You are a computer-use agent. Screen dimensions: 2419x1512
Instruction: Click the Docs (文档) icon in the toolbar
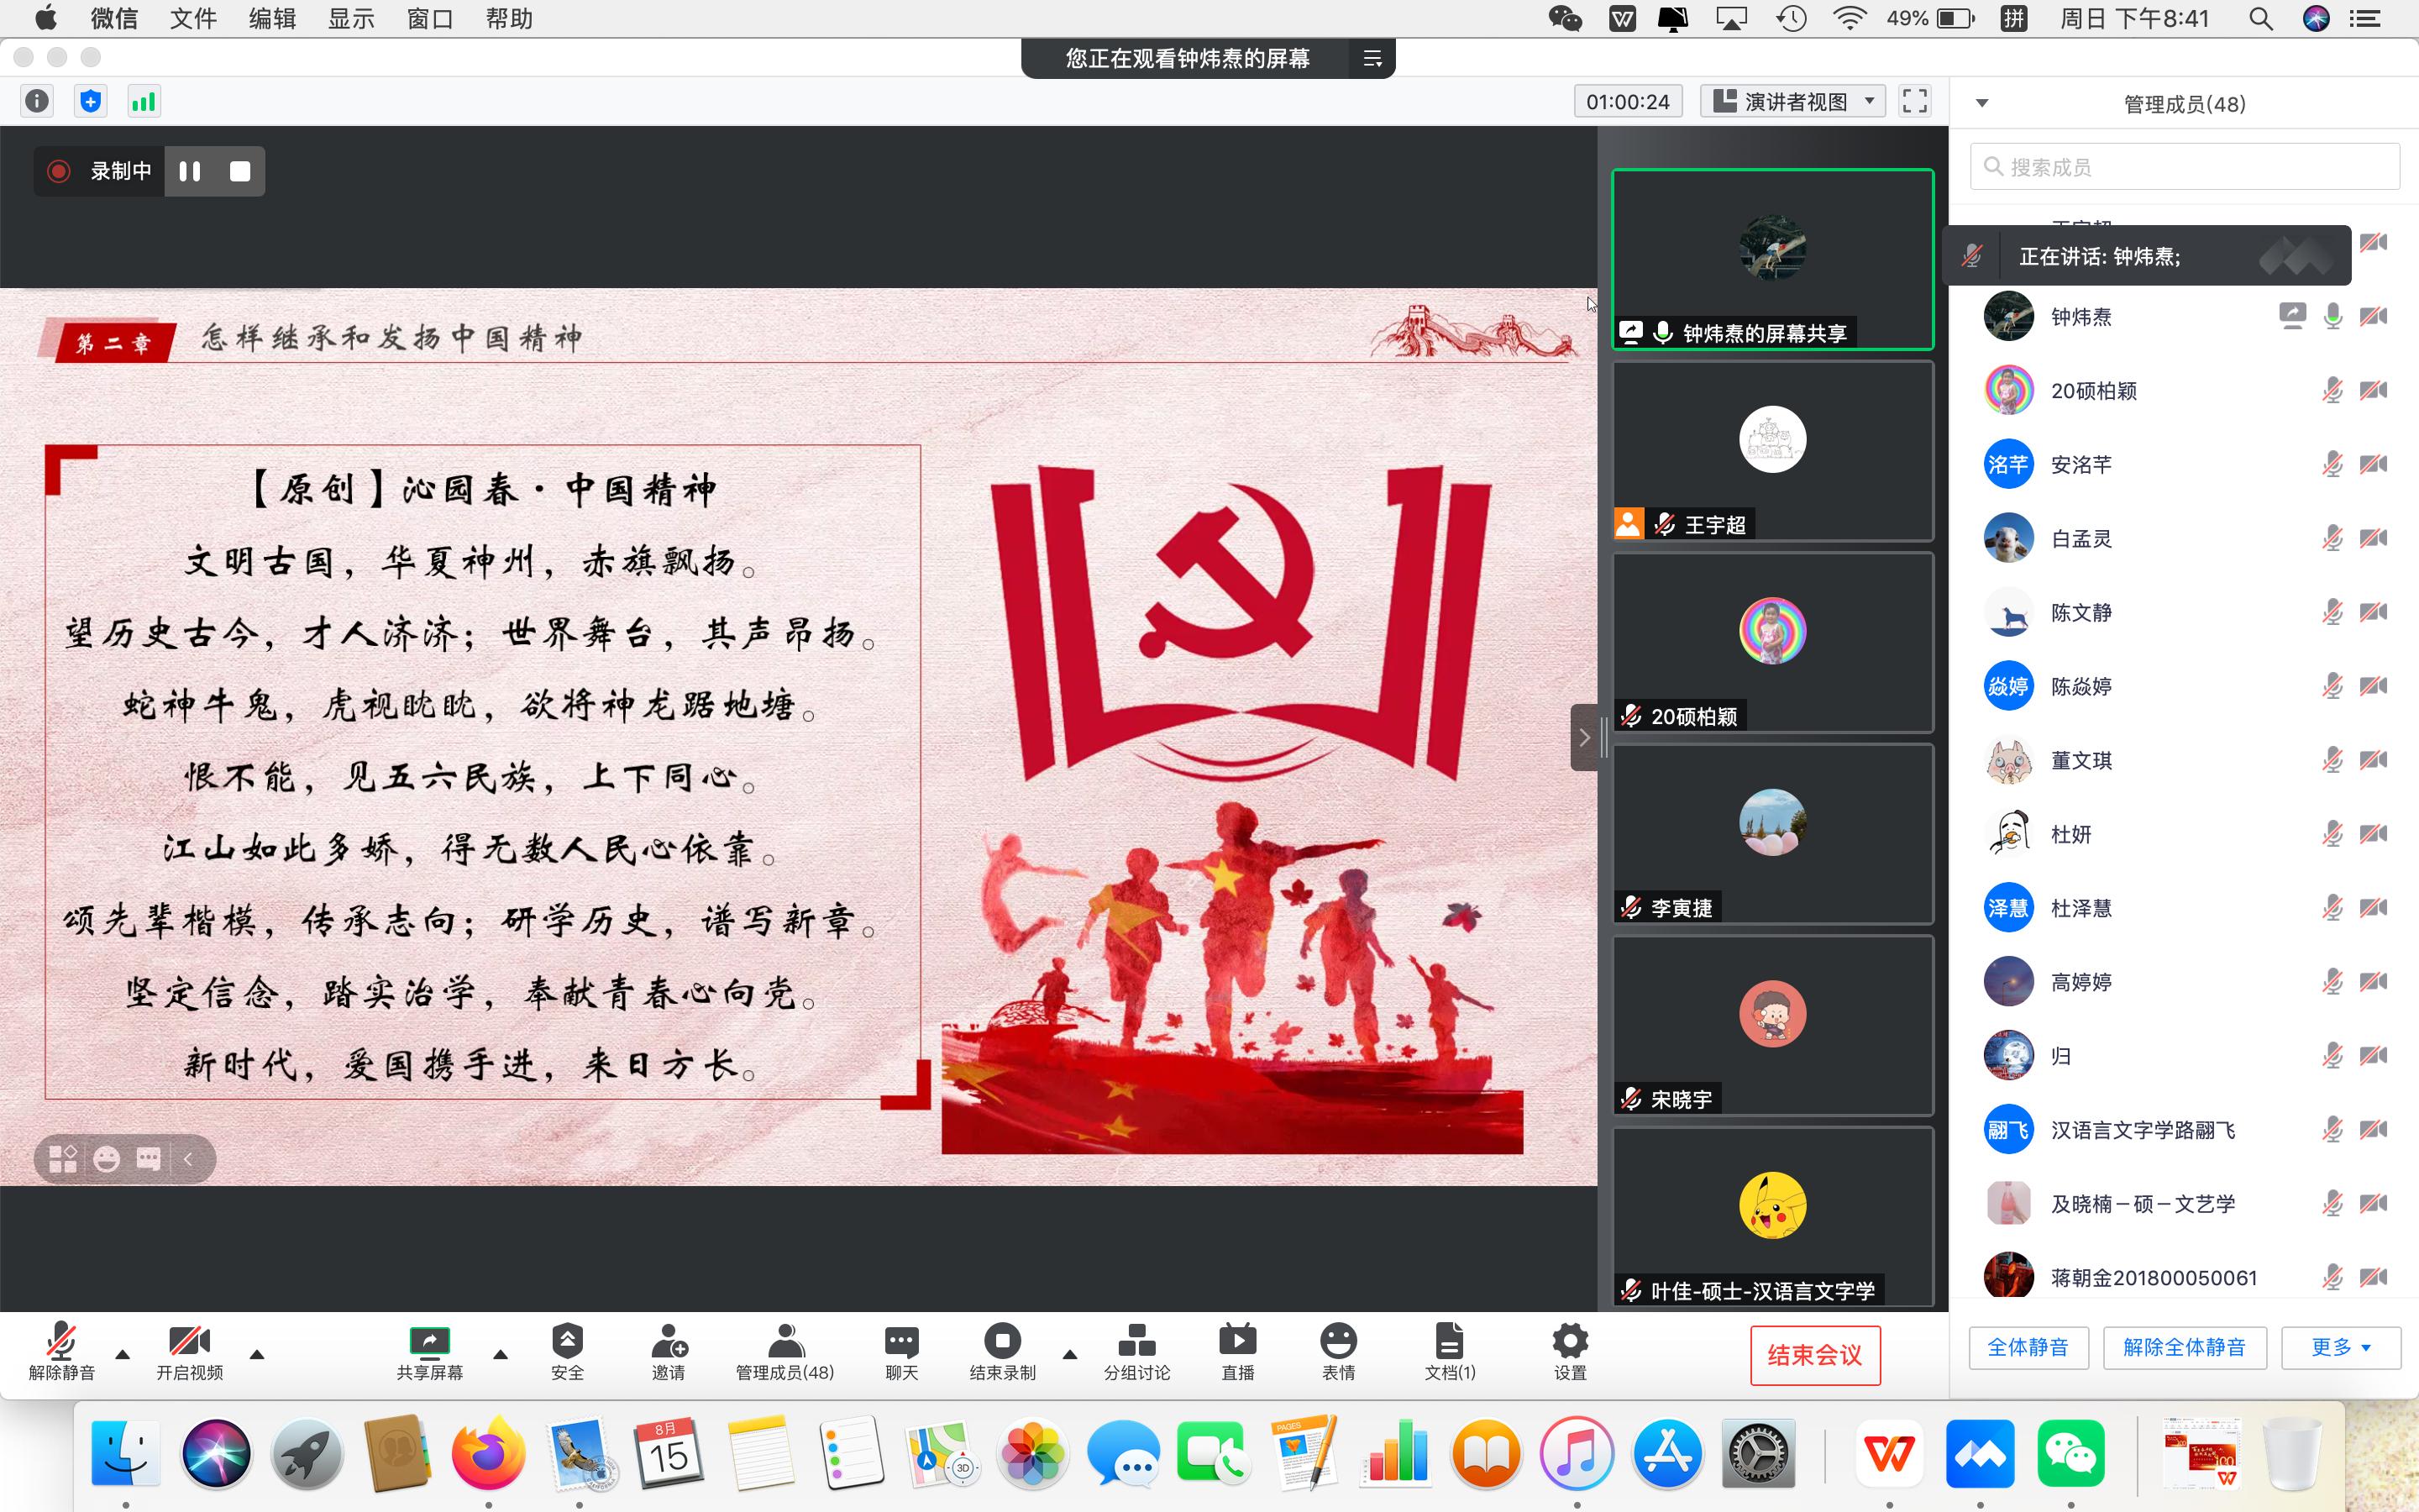pos(1450,1343)
